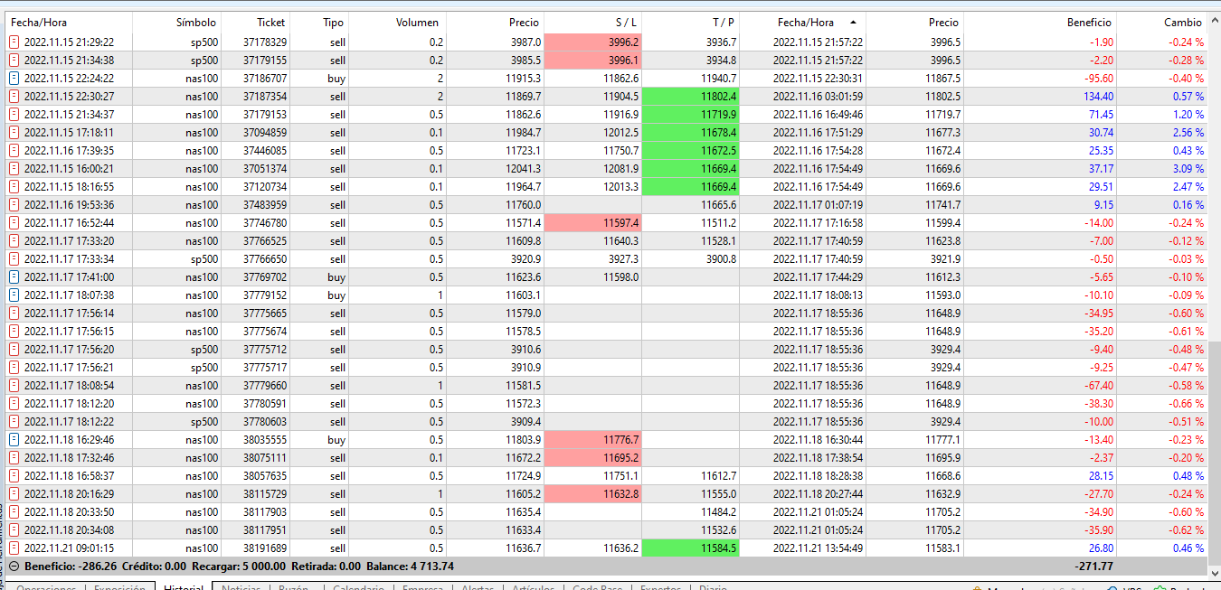
Task: Sort by the Tipo column header
Action: [x=320, y=23]
